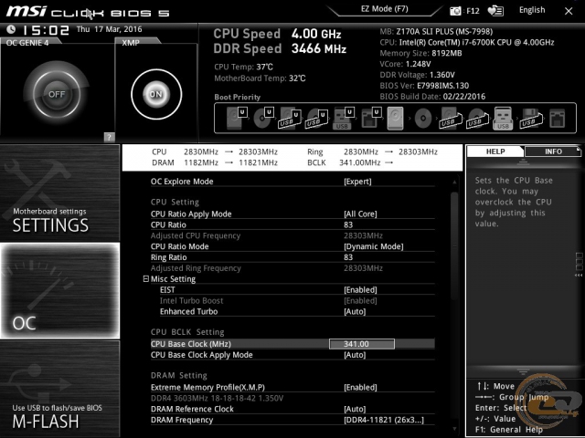Select the legacy USB hard disk boot icon
The image size is (585, 438).
[450, 118]
